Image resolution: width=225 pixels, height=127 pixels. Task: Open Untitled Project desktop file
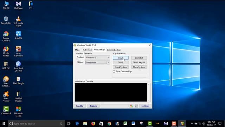[x=18, y=97]
